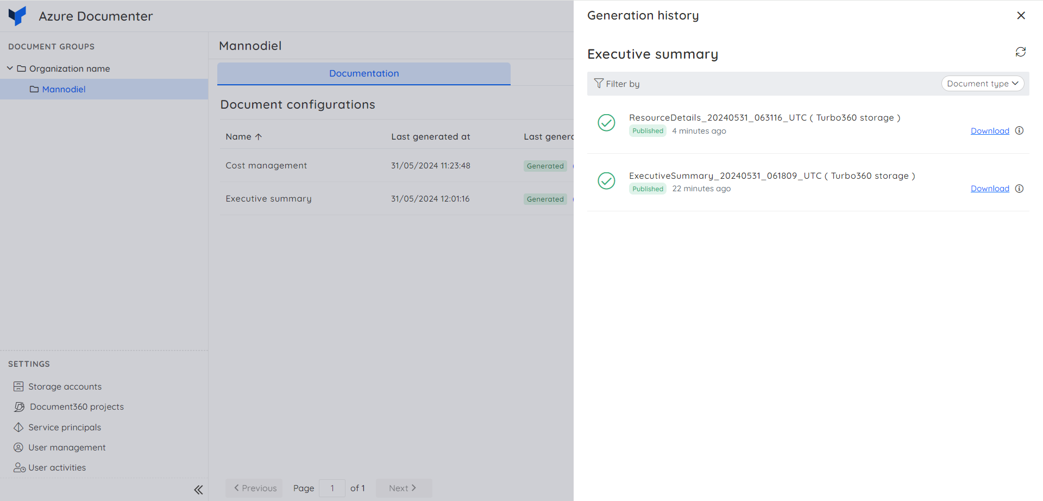
Task: Click the Filter by funnel icon
Action: click(599, 83)
